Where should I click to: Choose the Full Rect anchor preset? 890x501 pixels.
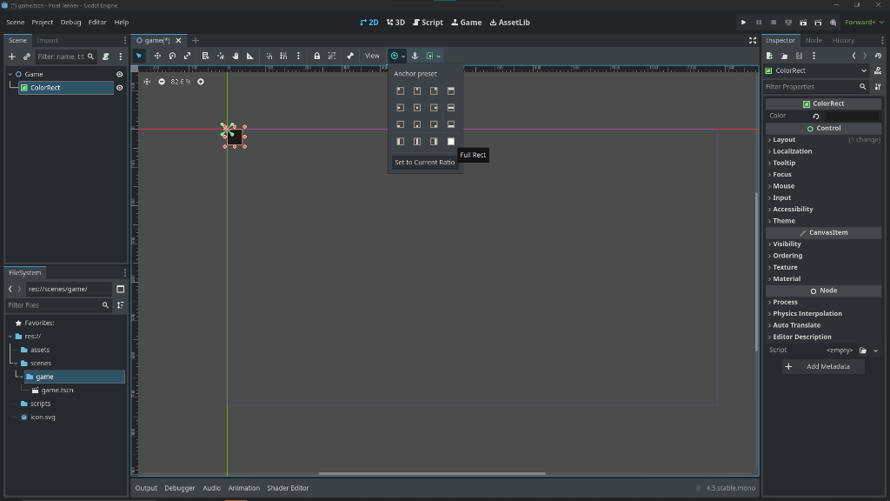[x=450, y=141]
